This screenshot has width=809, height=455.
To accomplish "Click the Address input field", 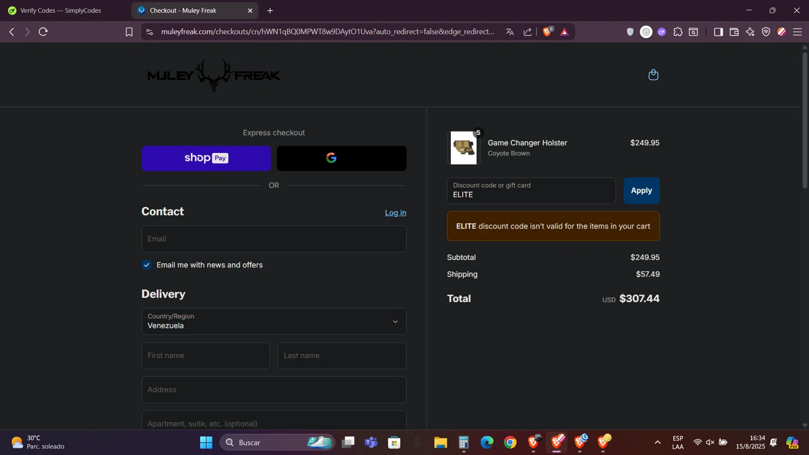I will (x=274, y=390).
